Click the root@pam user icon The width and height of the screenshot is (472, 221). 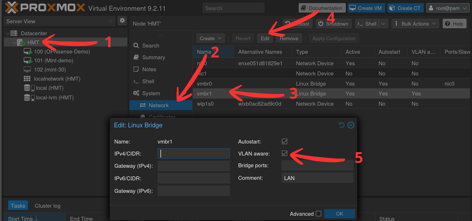(x=431, y=8)
